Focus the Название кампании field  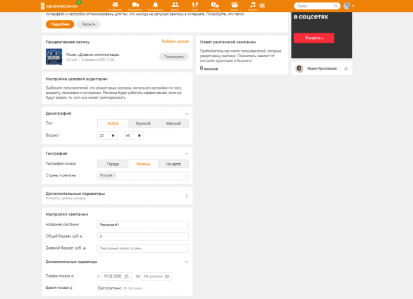[x=143, y=225]
